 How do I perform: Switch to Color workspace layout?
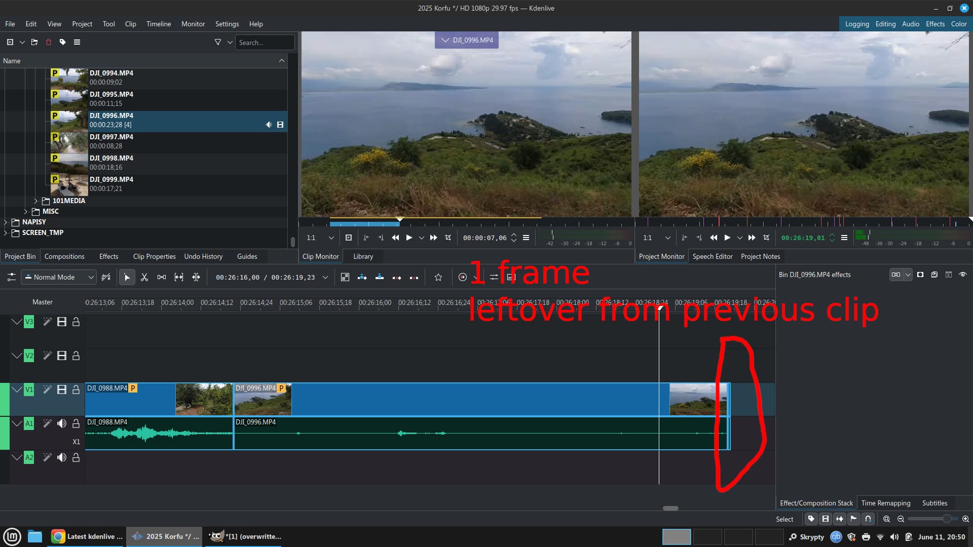click(958, 24)
